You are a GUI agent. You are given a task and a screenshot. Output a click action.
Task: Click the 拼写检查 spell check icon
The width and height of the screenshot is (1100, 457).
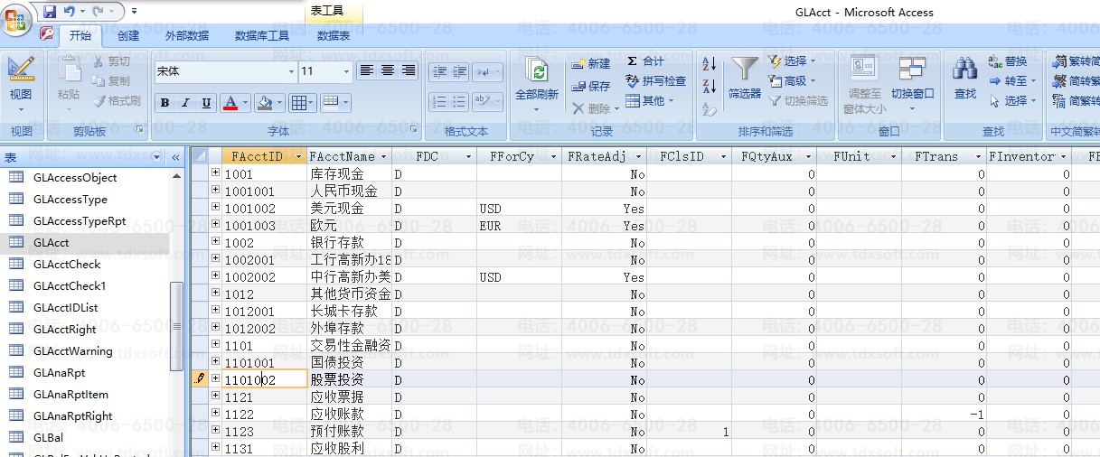pos(633,81)
